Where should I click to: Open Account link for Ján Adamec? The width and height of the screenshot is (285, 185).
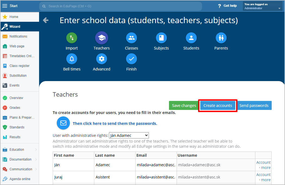pos(263,162)
